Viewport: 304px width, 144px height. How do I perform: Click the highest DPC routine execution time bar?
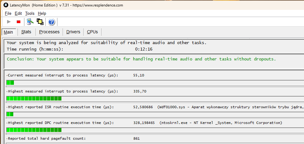(34, 130)
